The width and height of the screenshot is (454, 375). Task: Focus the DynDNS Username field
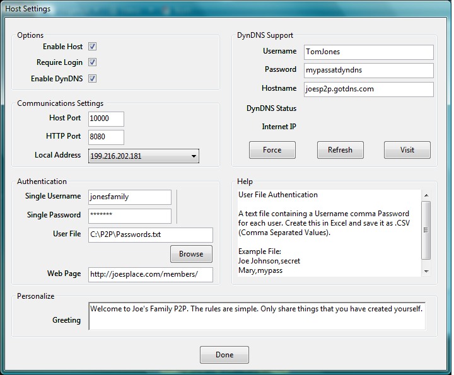pos(369,52)
